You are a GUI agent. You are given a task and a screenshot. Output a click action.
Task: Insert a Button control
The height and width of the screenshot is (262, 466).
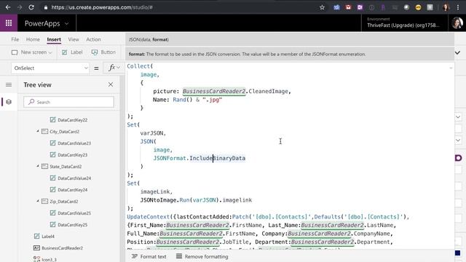point(103,52)
